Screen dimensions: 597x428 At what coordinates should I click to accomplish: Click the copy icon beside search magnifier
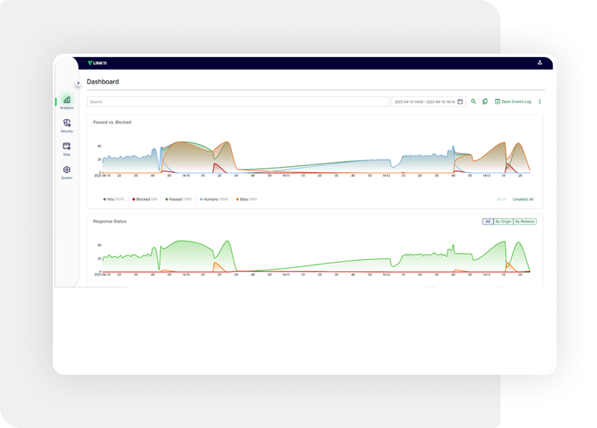pyautogui.click(x=485, y=102)
